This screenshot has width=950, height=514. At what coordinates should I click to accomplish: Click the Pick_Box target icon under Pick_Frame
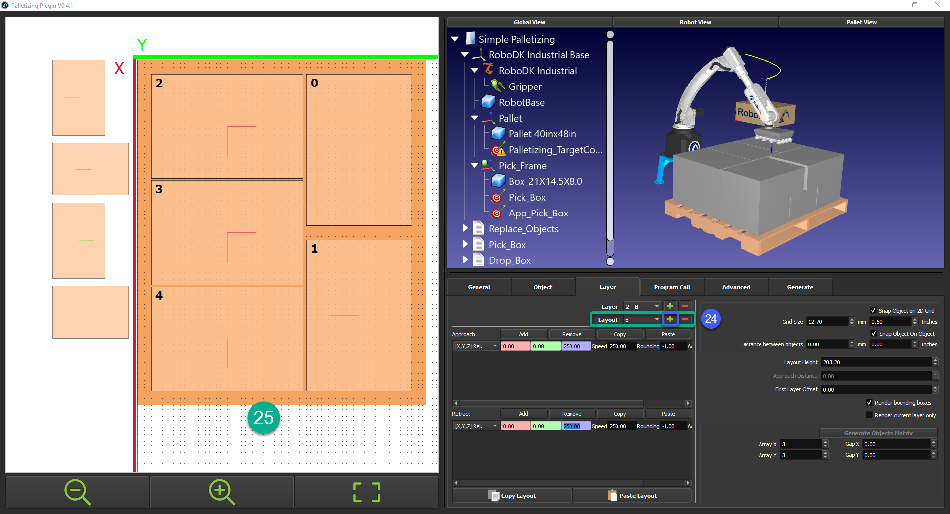(497, 197)
